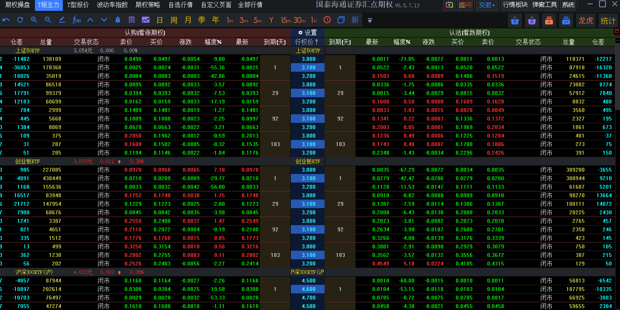Show the trend chart picture icon
620x310 pixels.
[146, 20]
